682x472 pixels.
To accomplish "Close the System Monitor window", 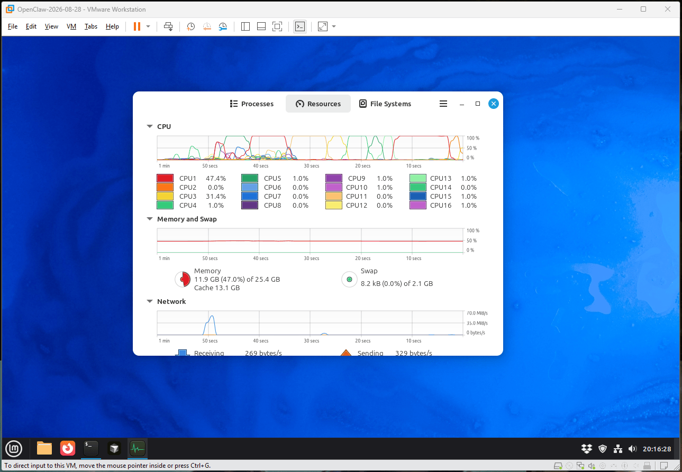I will 494,104.
